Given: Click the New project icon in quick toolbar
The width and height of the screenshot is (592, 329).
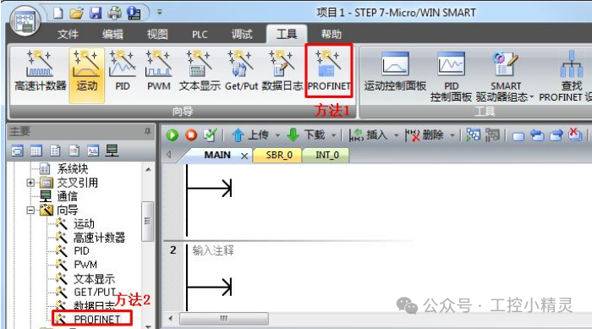Looking at the screenshot, I should [x=58, y=14].
